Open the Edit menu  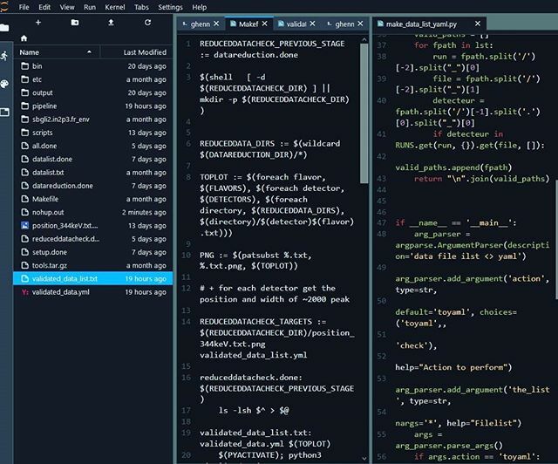point(44,7)
